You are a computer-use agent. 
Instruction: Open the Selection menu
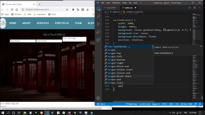(116, 3)
